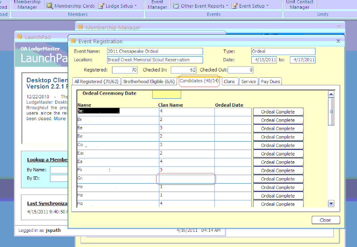Click the Name cell in the Ho row

click(118, 204)
